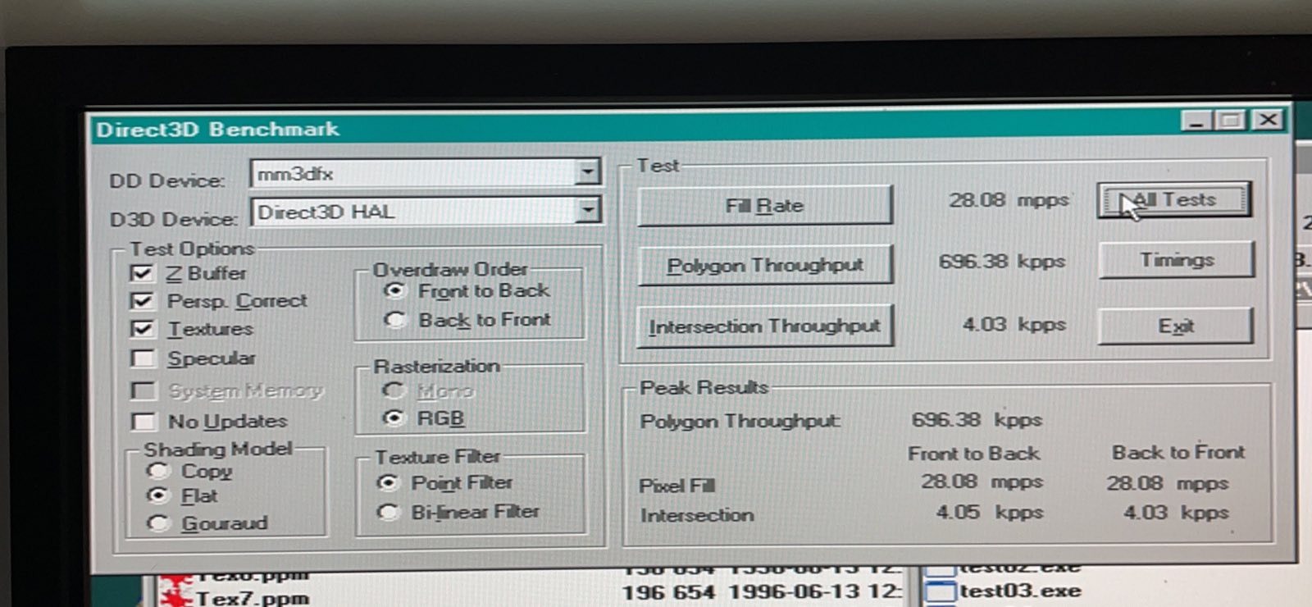Click the 4.03 kpps result beside Intersection Throughput button
1312x607 pixels.
point(1014,325)
